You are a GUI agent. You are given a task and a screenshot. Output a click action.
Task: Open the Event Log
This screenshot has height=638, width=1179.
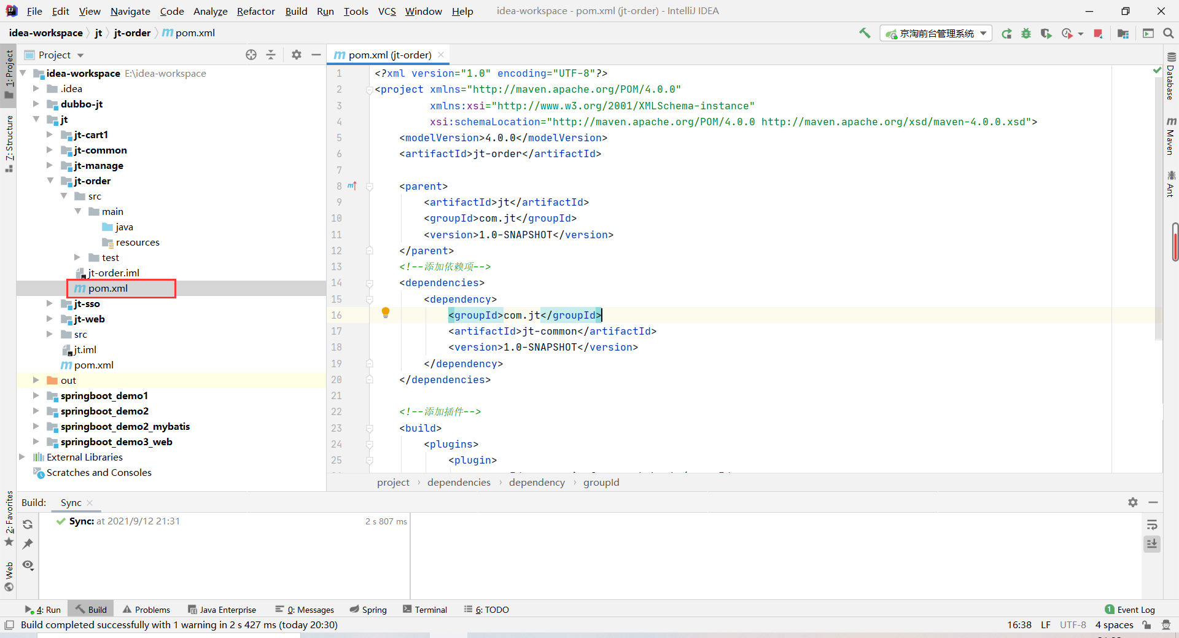(1130, 609)
